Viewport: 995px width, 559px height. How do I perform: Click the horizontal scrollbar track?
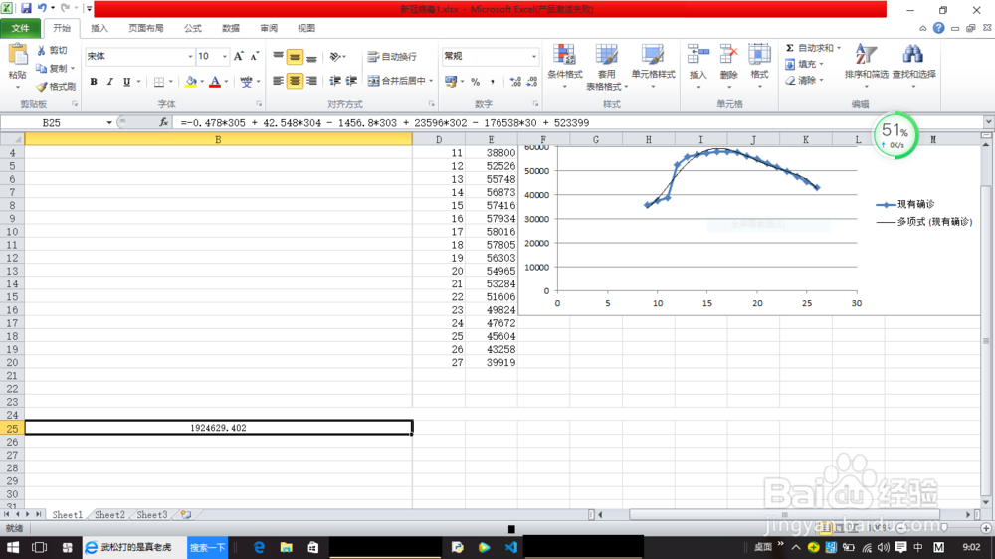coord(784,514)
